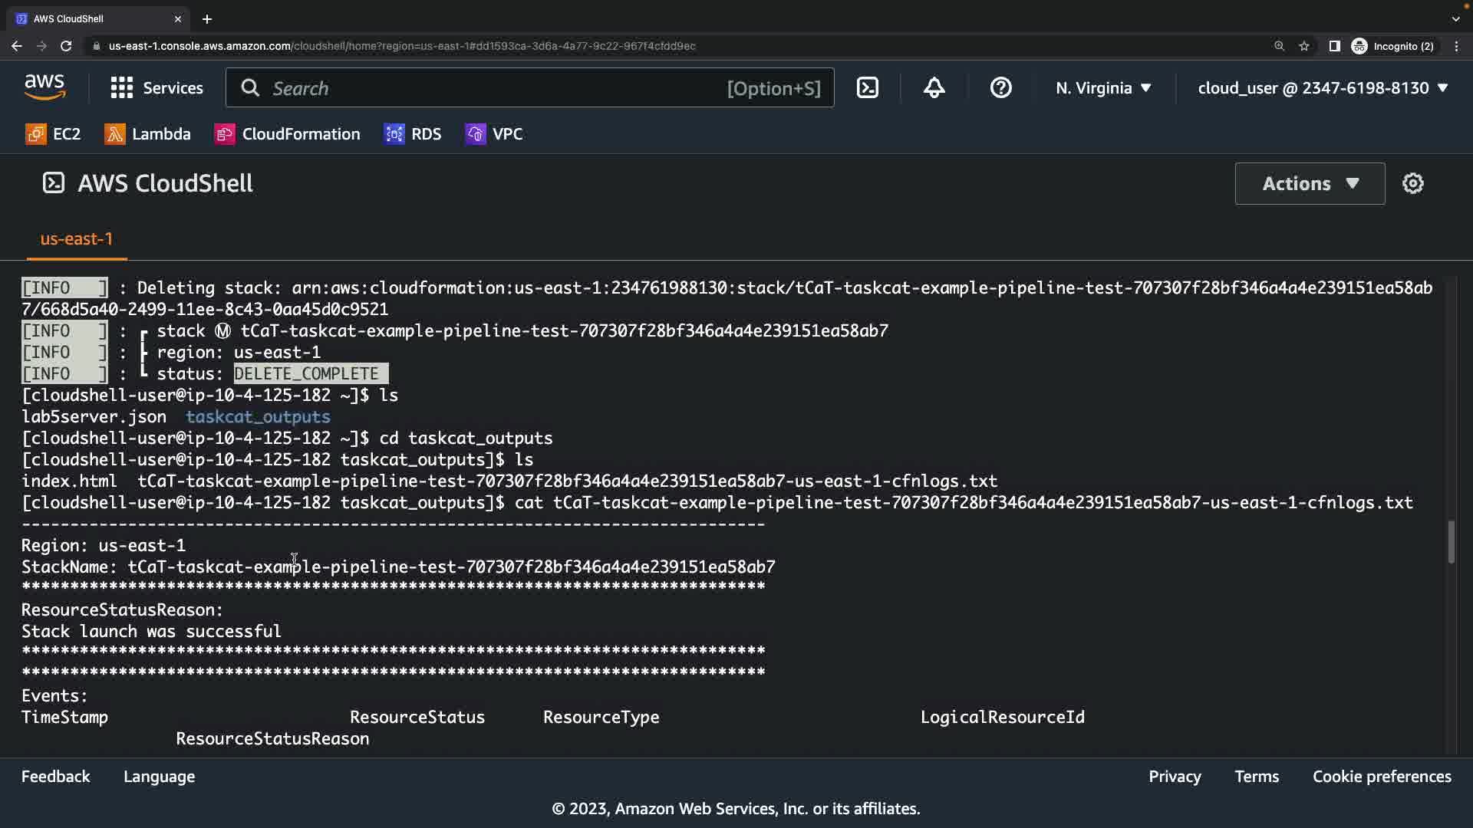1473x828 pixels.
Task: Click the terminal vertical scrollbar thumb
Action: click(1451, 542)
